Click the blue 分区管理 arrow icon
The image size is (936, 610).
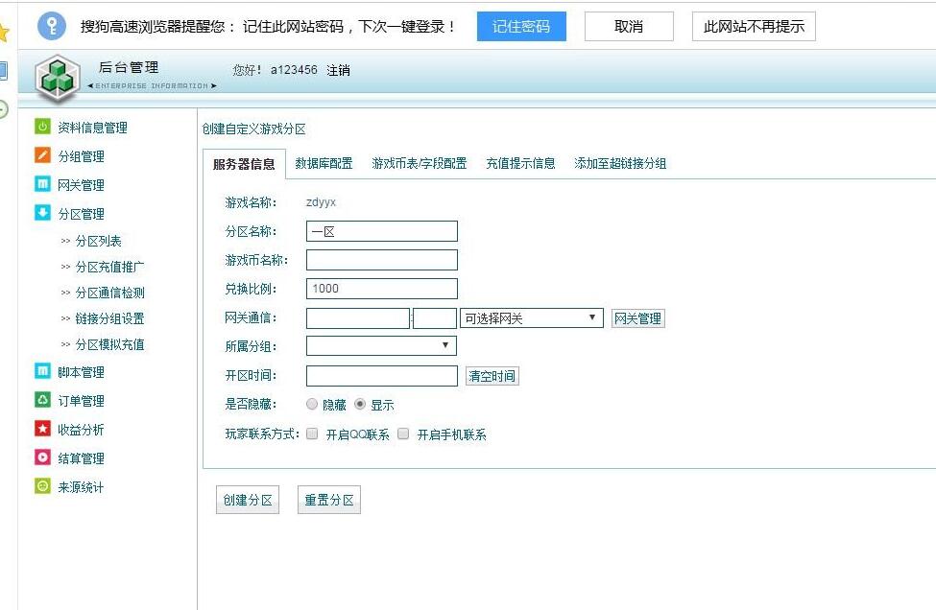(42, 213)
